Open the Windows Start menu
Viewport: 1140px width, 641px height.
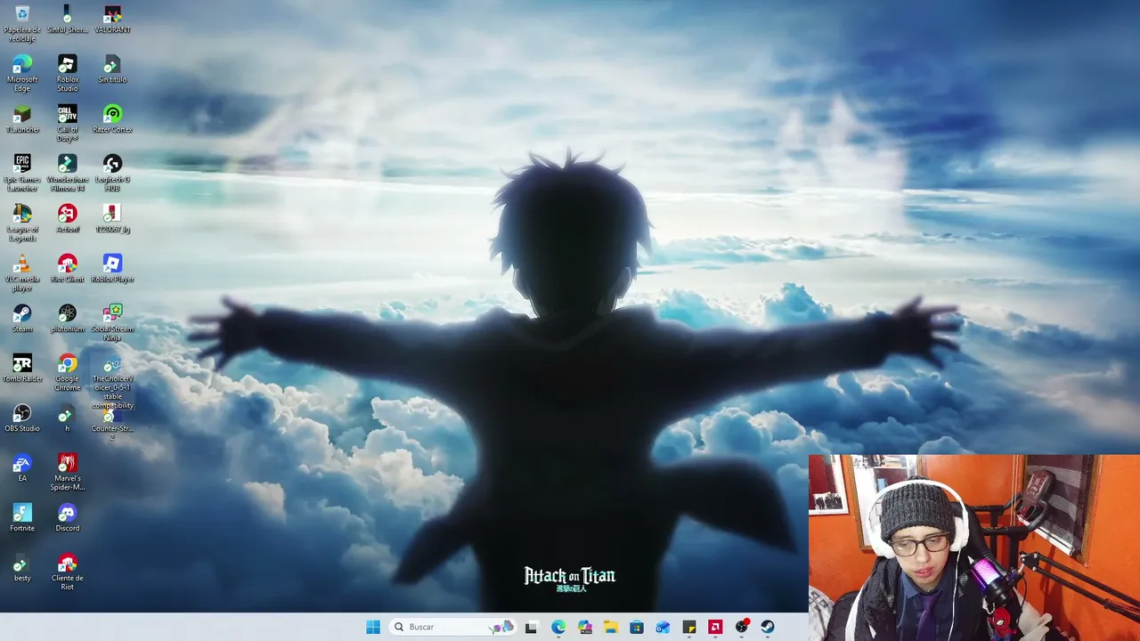click(373, 627)
